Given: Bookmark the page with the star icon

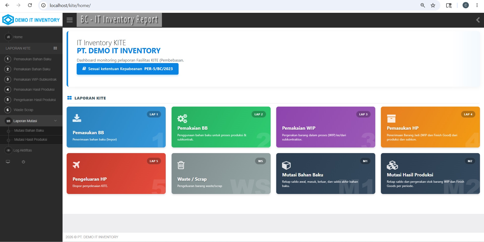Looking at the screenshot, I should pos(433,5).
